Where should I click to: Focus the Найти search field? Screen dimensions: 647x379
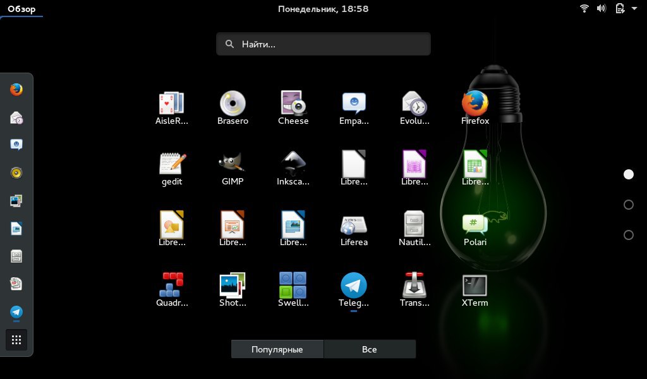[323, 44]
